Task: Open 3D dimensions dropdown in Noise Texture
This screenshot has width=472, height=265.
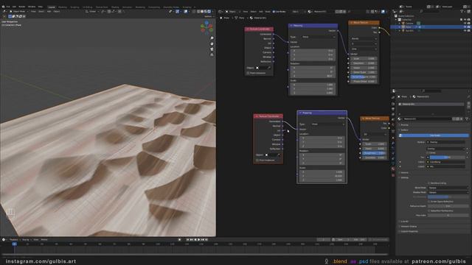Action: click(x=375, y=134)
